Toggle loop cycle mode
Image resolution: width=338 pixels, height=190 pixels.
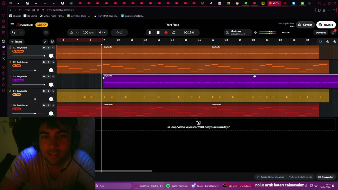(x=174, y=32)
